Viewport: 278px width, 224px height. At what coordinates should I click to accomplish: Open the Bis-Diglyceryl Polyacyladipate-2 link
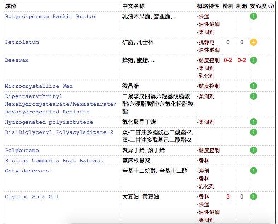(59, 132)
